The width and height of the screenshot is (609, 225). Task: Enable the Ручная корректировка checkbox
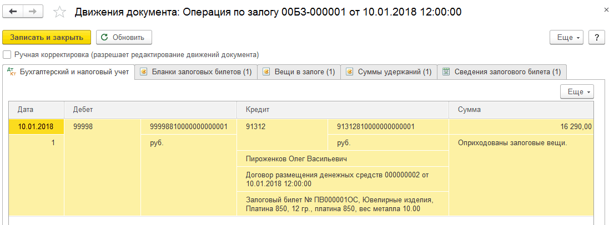point(7,54)
